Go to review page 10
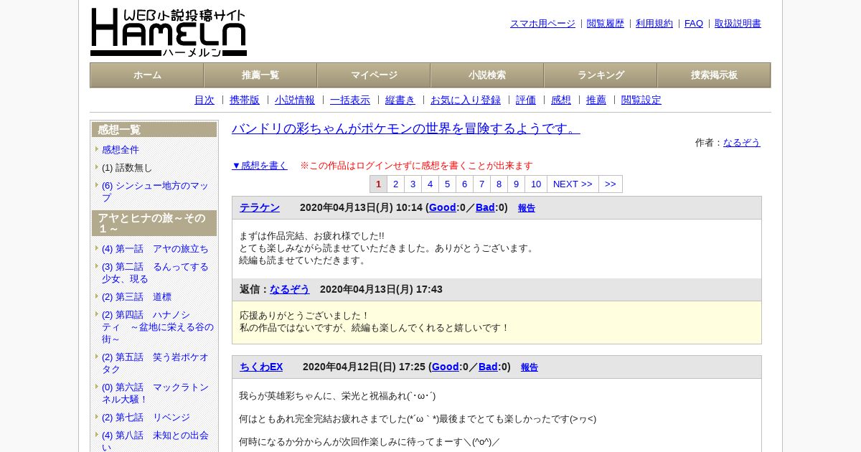Image resolution: width=861 pixels, height=452 pixels. point(536,184)
